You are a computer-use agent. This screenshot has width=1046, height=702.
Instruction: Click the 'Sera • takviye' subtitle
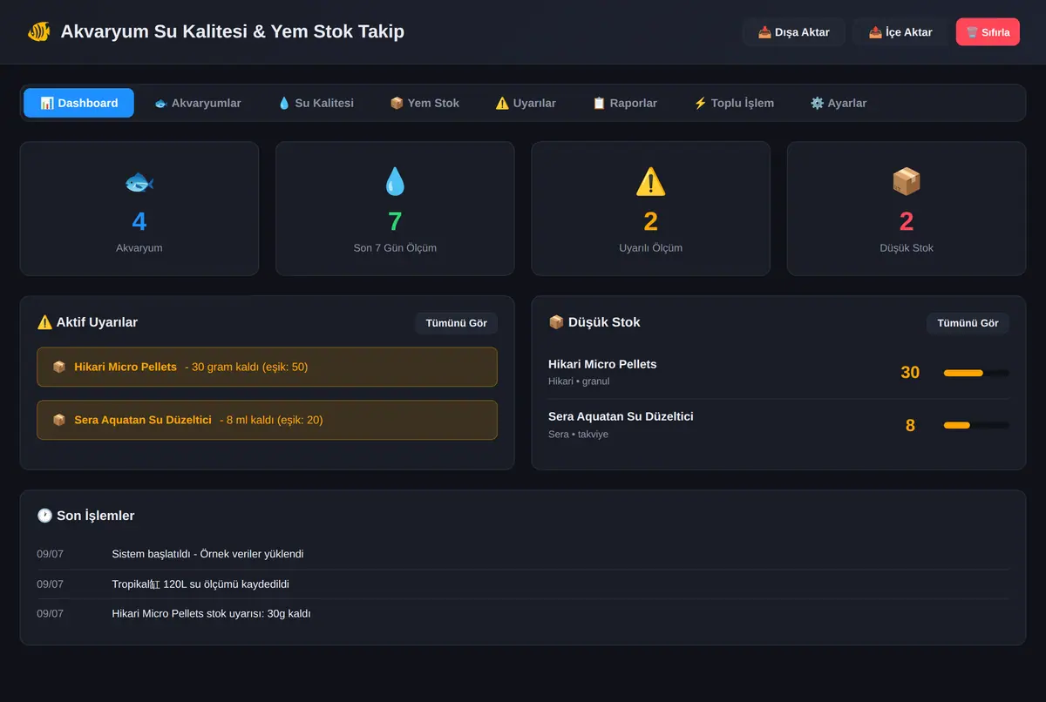click(x=578, y=434)
